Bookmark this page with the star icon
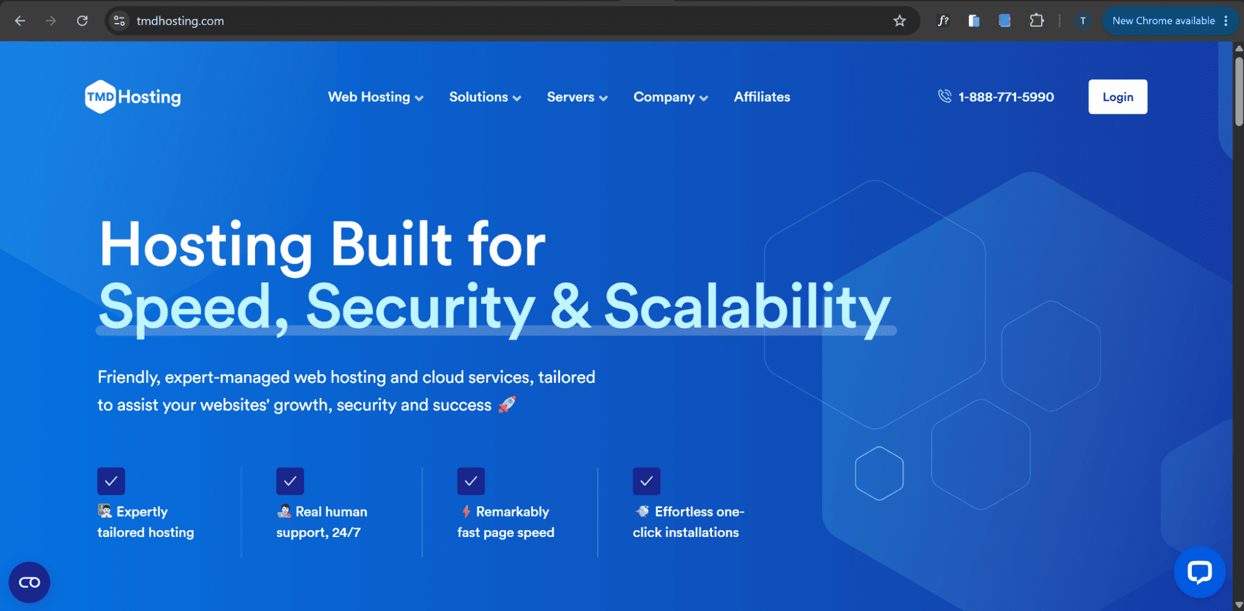 click(899, 21)
